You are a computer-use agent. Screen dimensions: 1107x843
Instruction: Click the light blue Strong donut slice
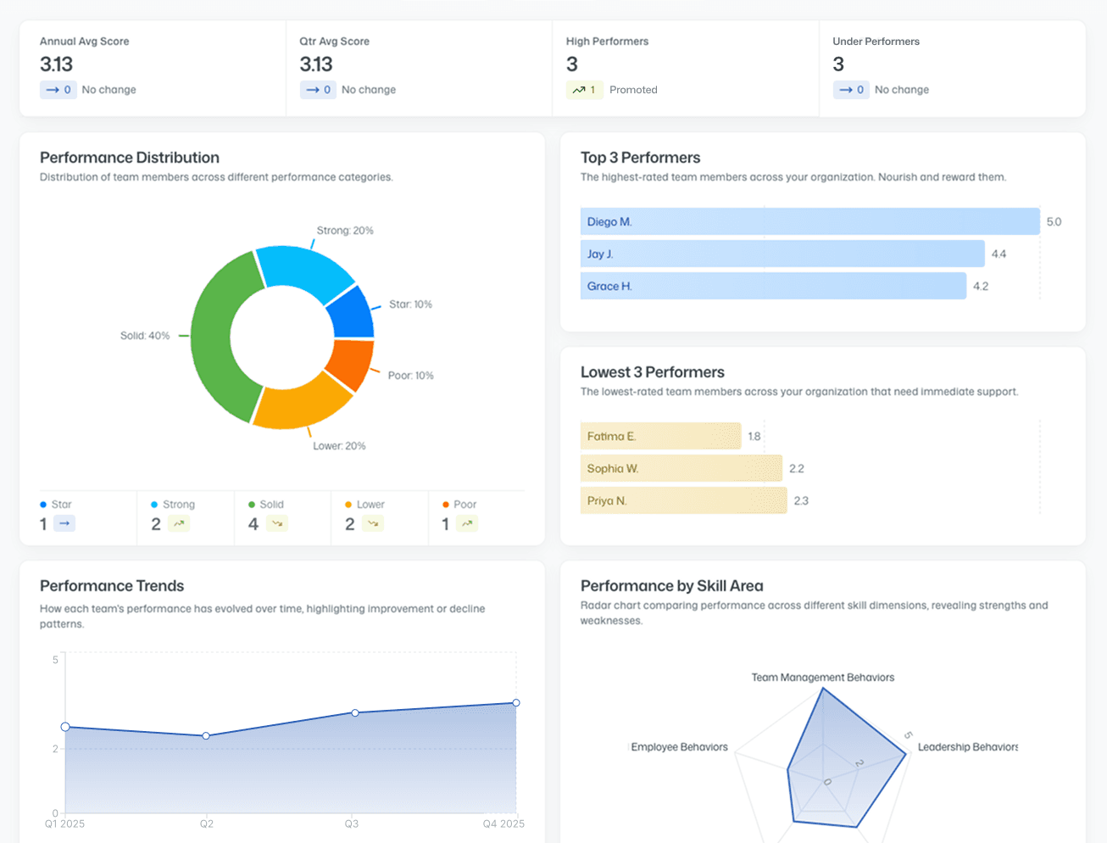[x=303, y=271]
